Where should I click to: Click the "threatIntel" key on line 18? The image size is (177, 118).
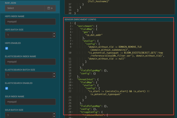[86, 79]
